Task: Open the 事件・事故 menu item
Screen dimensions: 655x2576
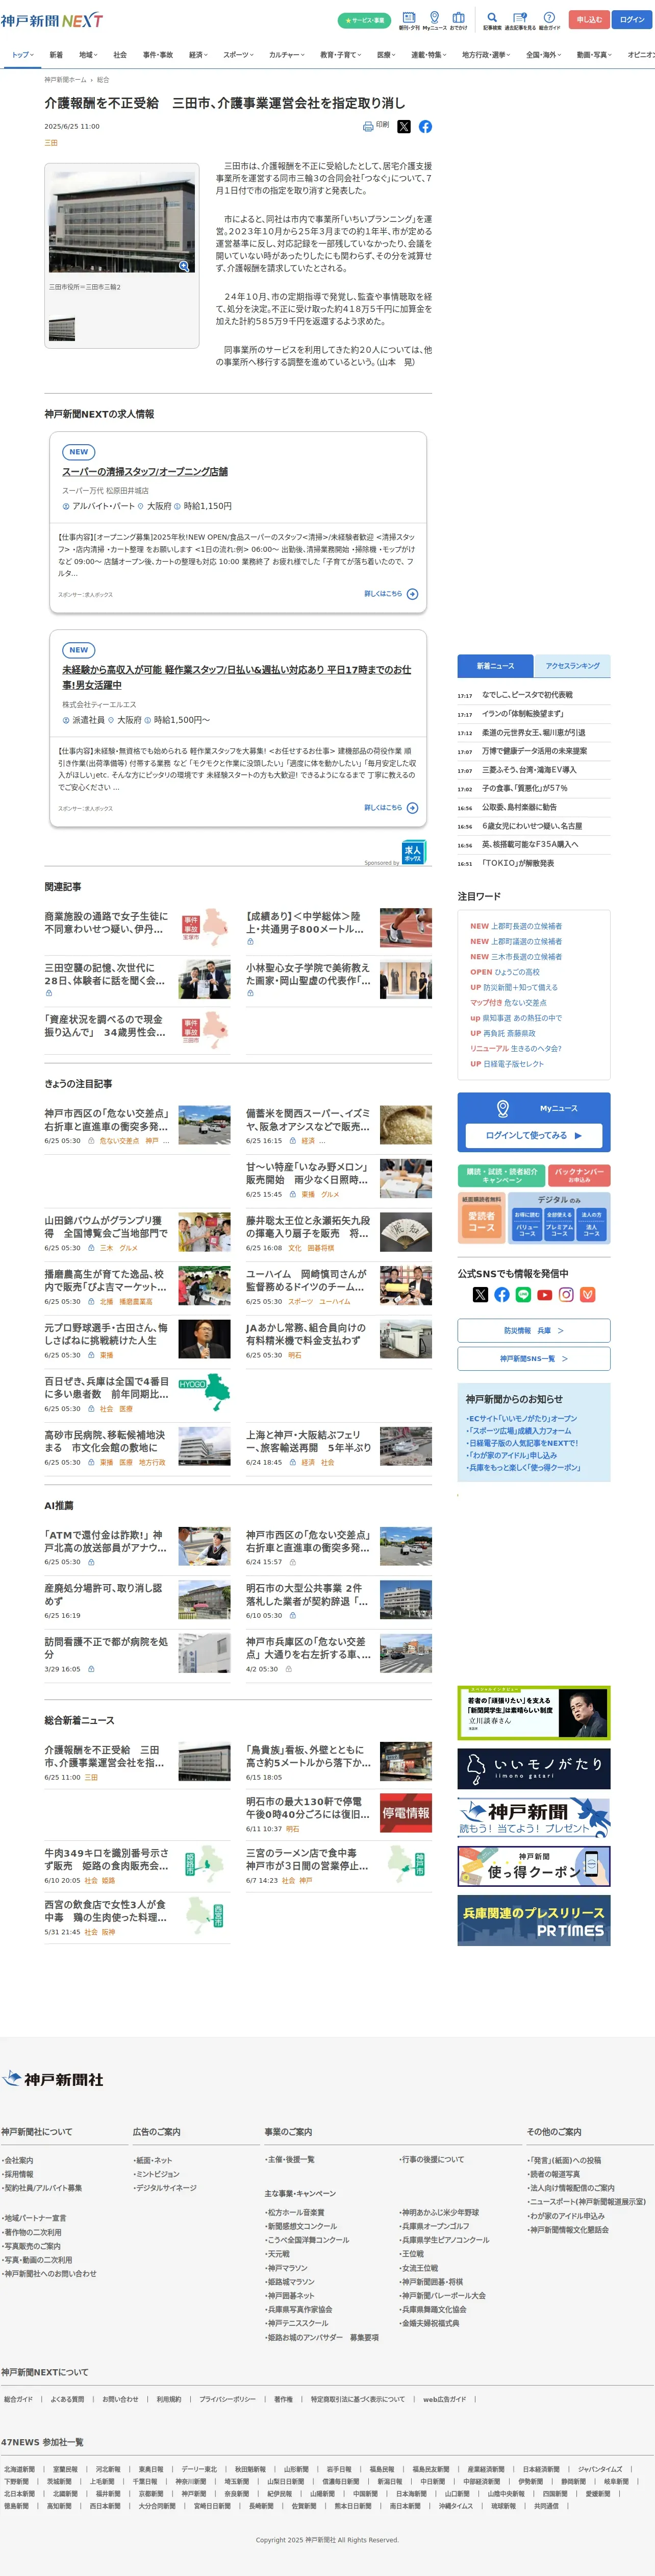Action: [x=158, y=55]
